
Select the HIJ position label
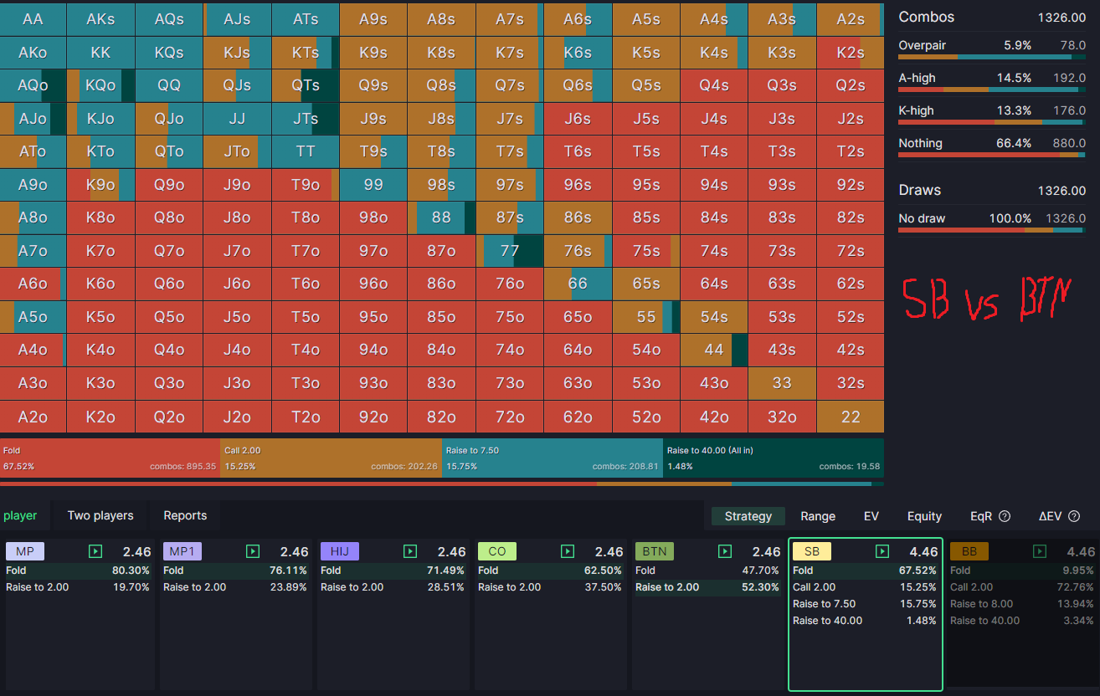340,551
